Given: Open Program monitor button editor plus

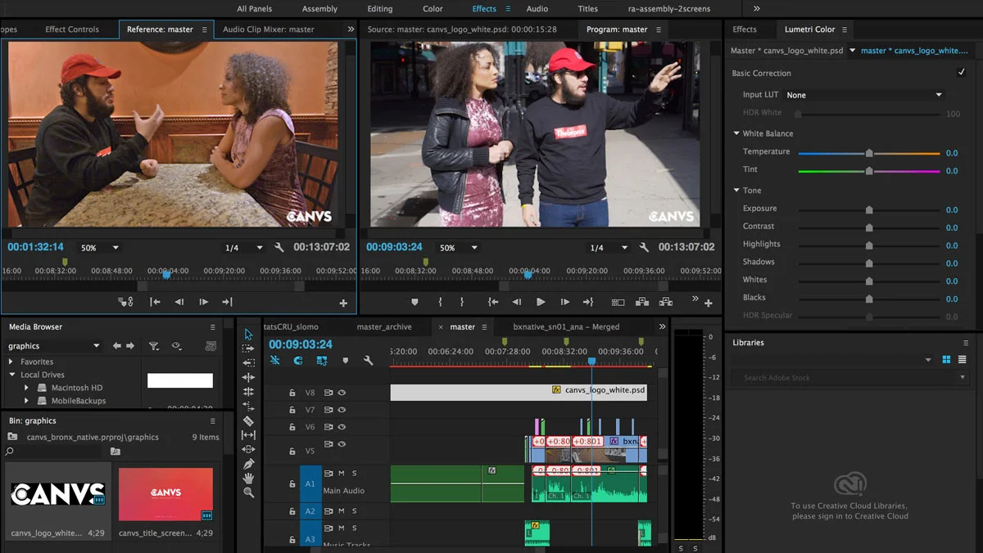Looking at the screenshot, I should pos(709,303).
